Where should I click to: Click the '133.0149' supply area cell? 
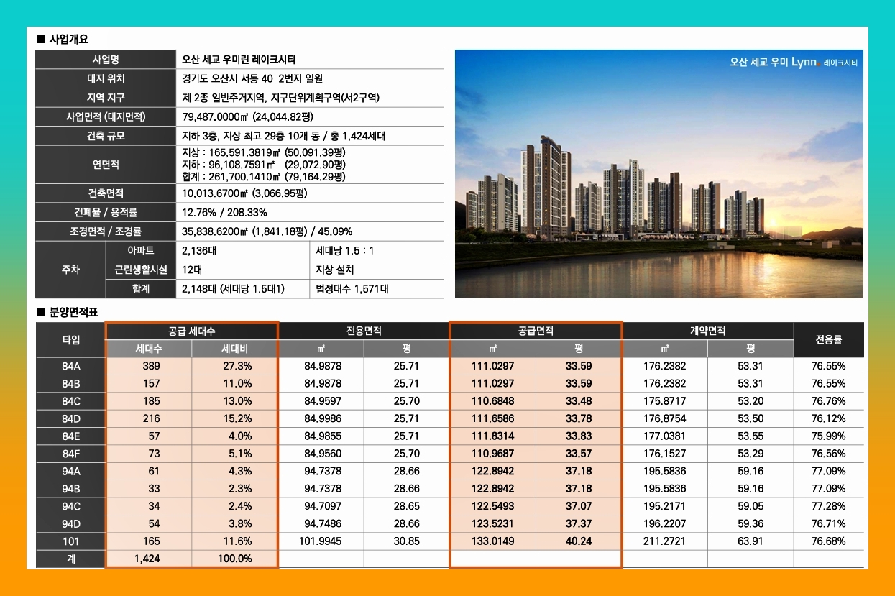pyautogui.click(x=493, y=541)
